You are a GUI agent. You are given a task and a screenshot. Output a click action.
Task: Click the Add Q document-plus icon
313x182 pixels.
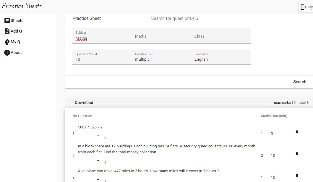pyautogui.click(x=7, y=31)
